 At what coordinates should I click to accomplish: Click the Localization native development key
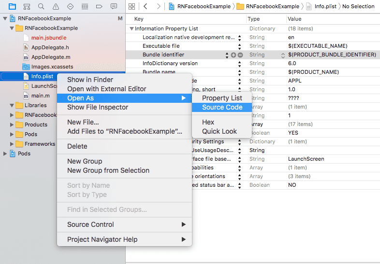click(x=188, y=37)
